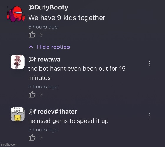Click the 'Hark tuah!' avatar of firedev#1hater
This screenshot has width=165, height=147.
[18, 114]
